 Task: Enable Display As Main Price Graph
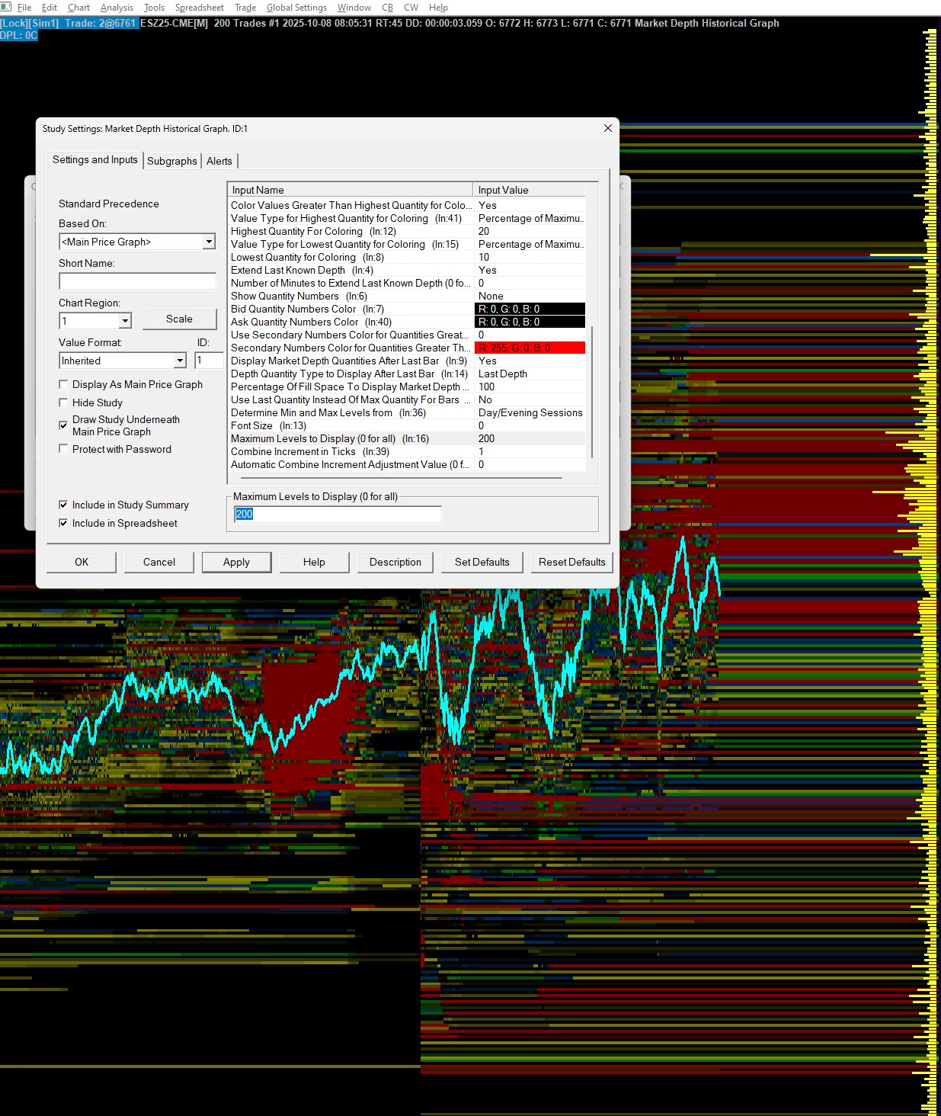pos(63,384)
